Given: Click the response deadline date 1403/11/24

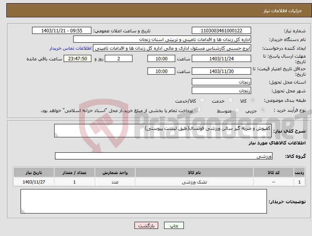Looking at the screenshot, I should pos(221,58).
